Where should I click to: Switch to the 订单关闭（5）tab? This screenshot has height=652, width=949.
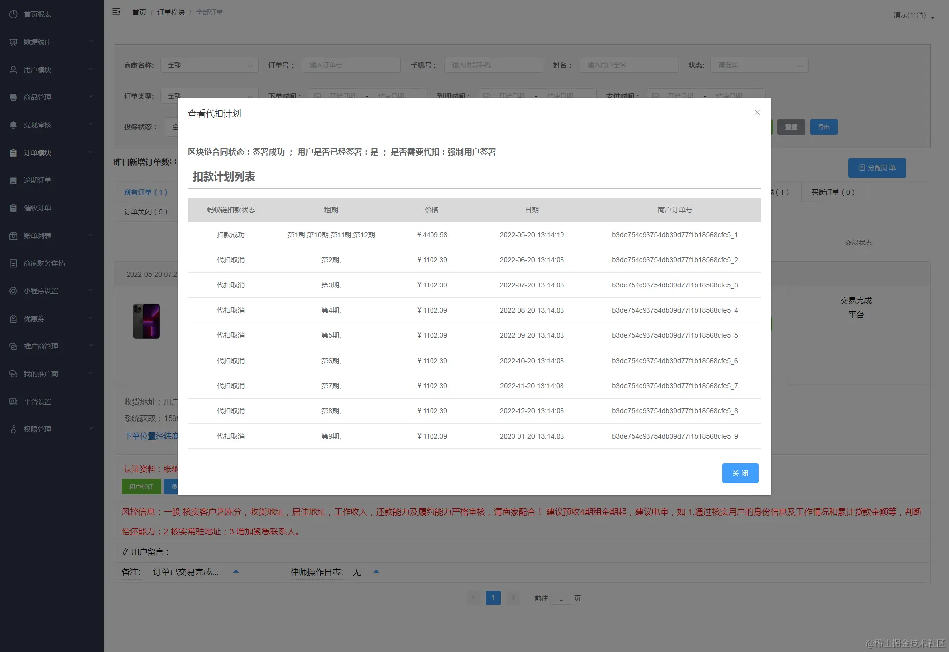[x=146, y=212]
